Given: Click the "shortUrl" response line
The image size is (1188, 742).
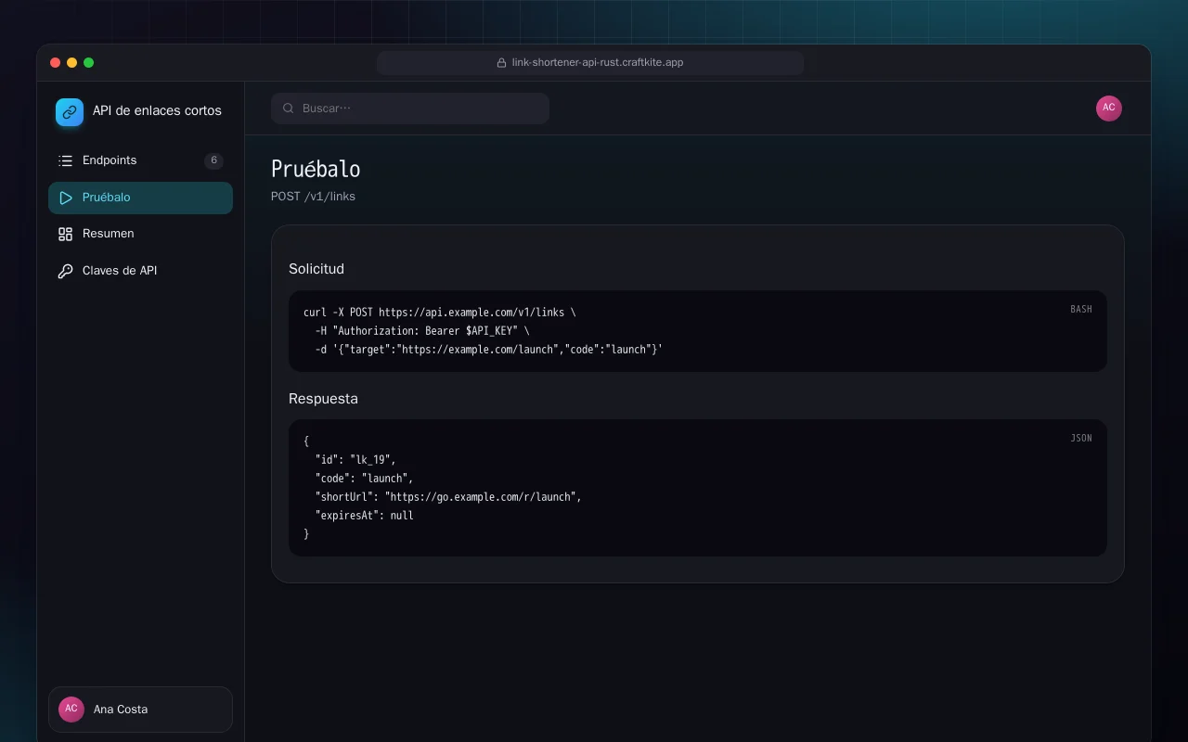Looking at the screenshot, I should coord(448,497).
